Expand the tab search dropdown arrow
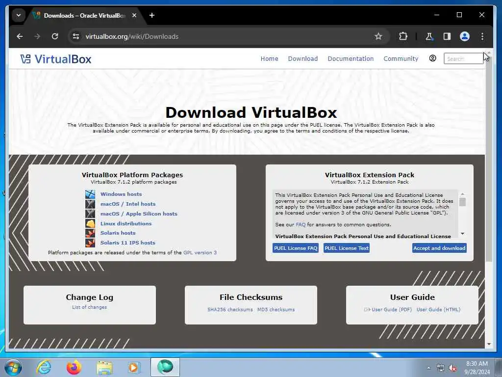This screenshot has height=377, width=502. tap(19, 15)
